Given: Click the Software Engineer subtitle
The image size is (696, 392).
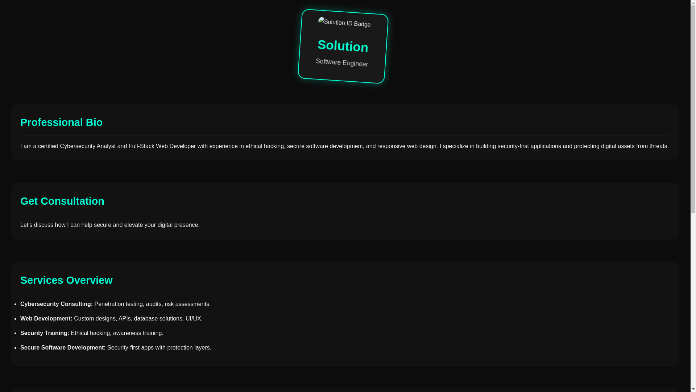Looking at the screenshot, I should [x=342, y=62].
